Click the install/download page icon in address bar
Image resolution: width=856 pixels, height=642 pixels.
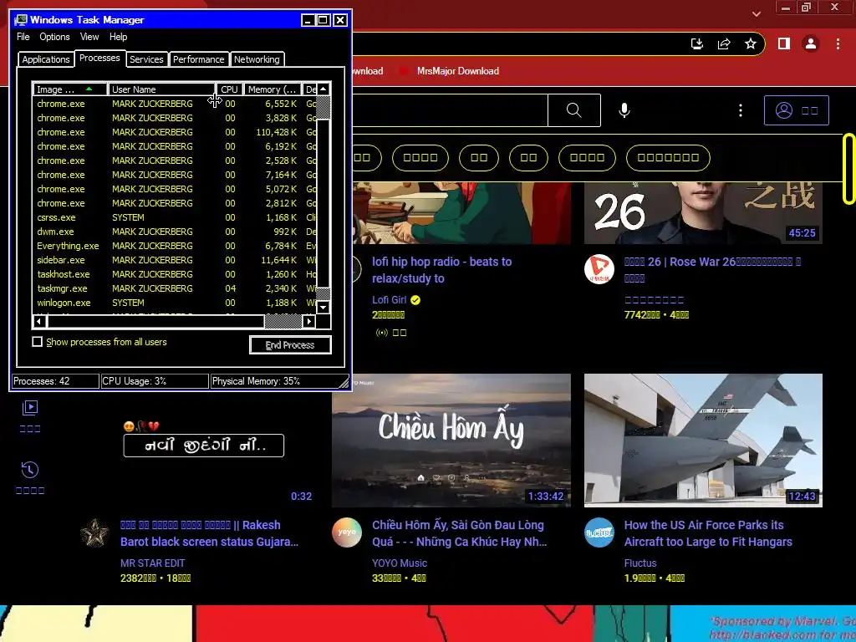point(697,43)
